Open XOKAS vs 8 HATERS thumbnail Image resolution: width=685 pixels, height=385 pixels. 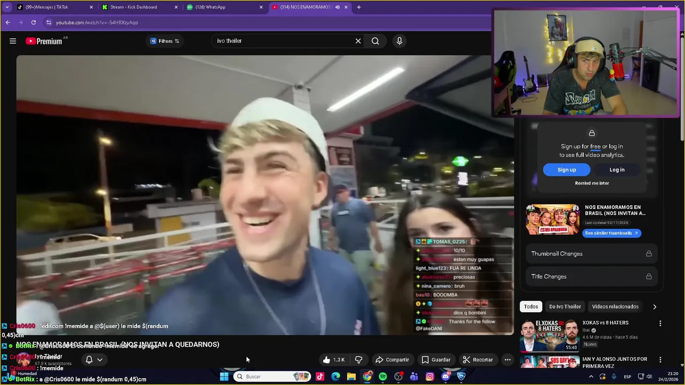coord(549,335)
